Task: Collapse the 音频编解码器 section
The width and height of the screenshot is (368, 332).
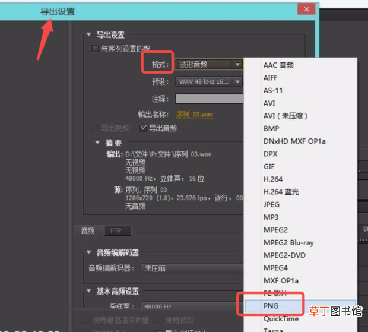Action: 88,252
